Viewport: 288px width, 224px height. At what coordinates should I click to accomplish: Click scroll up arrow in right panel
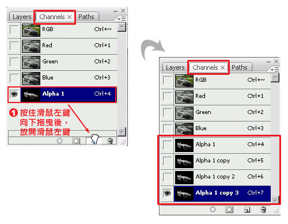point(275,78)
